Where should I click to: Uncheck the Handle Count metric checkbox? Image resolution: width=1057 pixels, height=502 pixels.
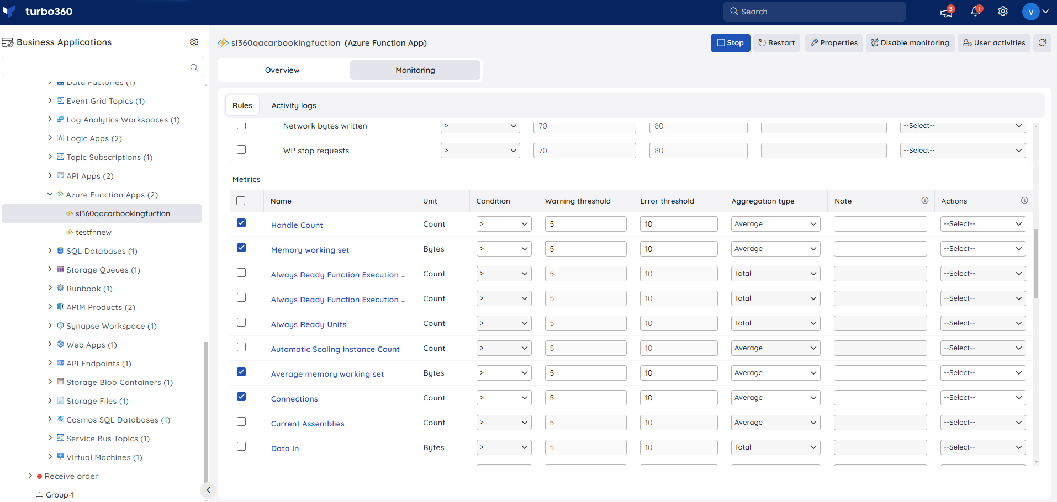[x=241, y=223]
